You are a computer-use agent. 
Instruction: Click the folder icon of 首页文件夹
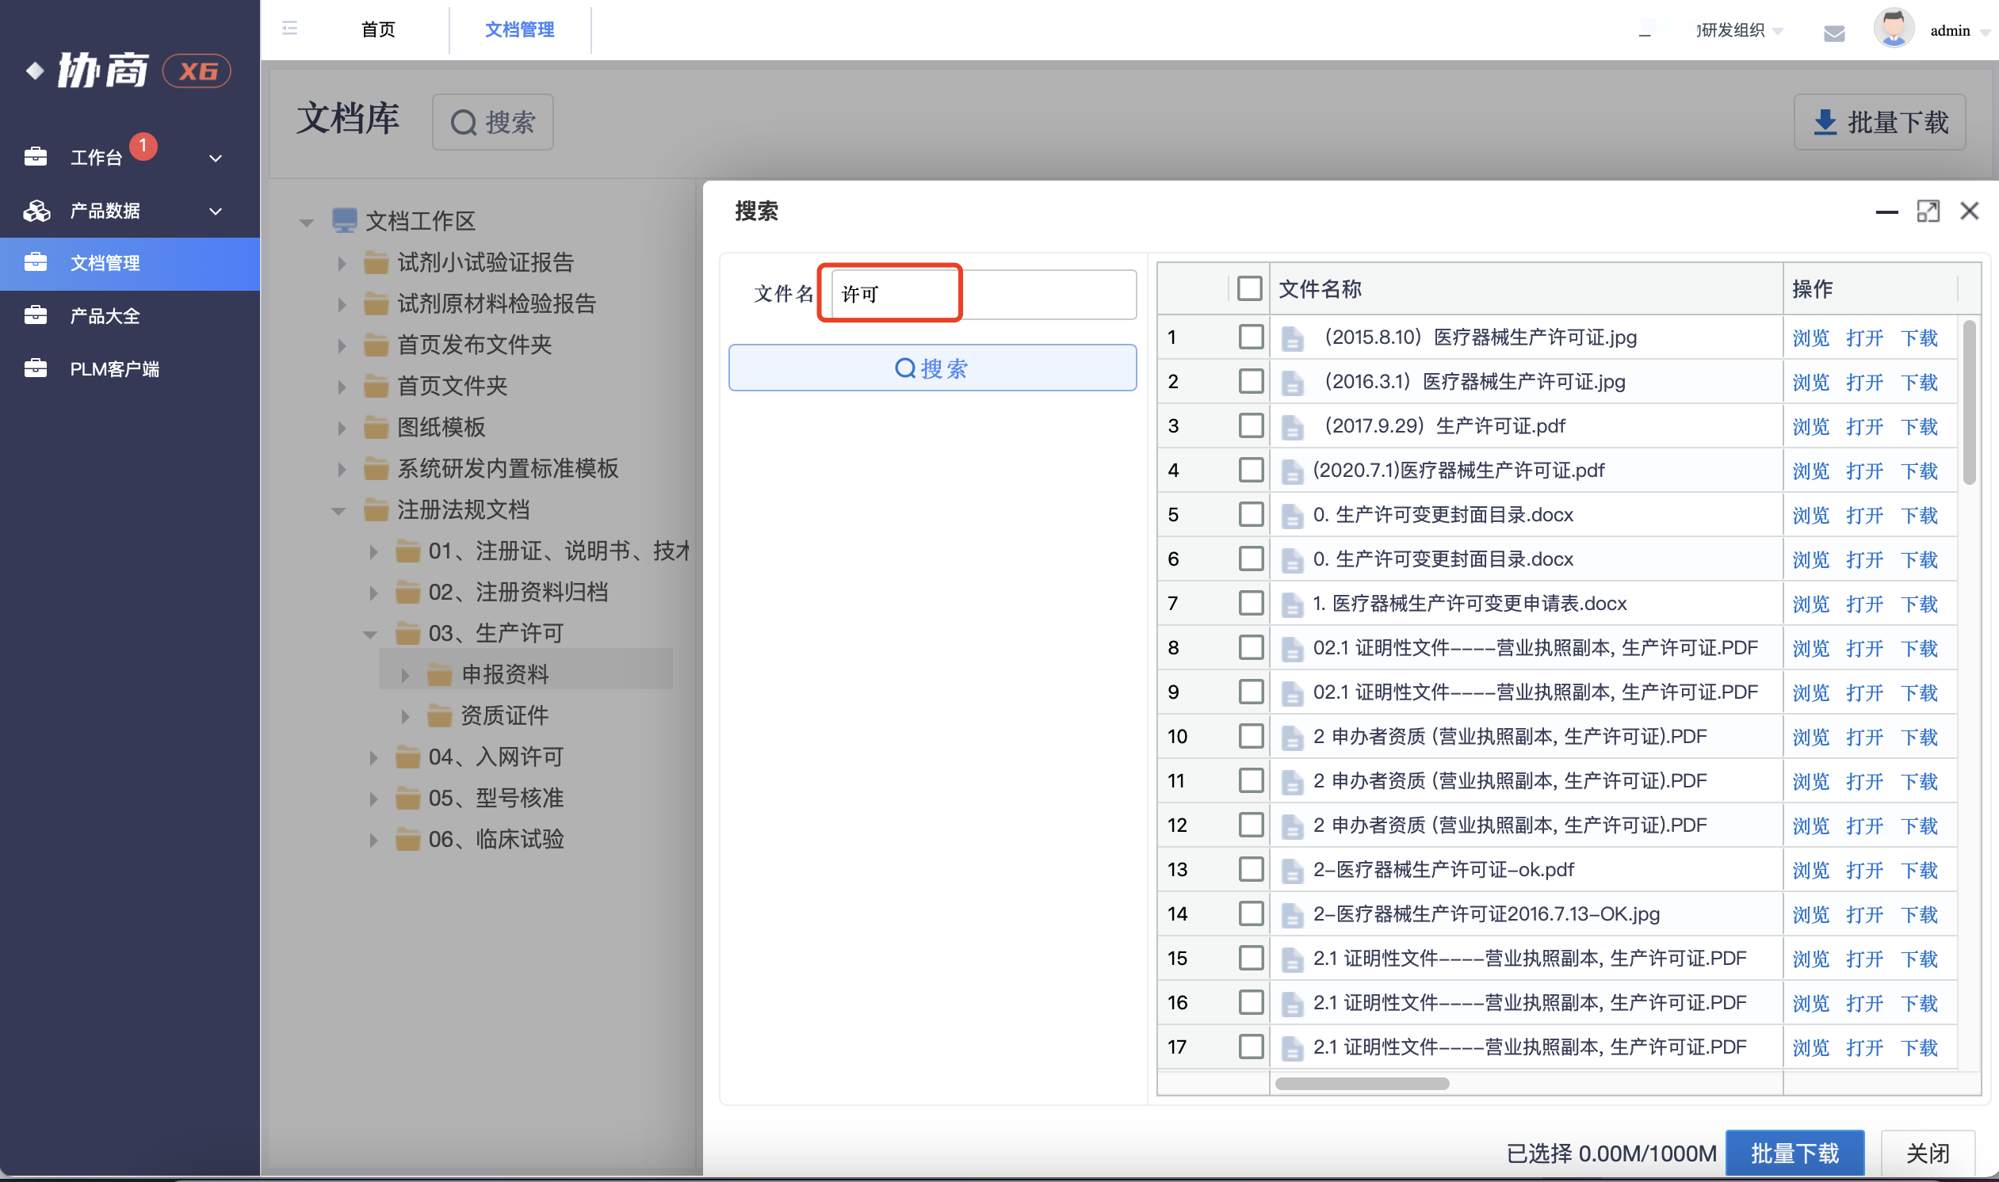pyautogui.click(x=376, y=386)
